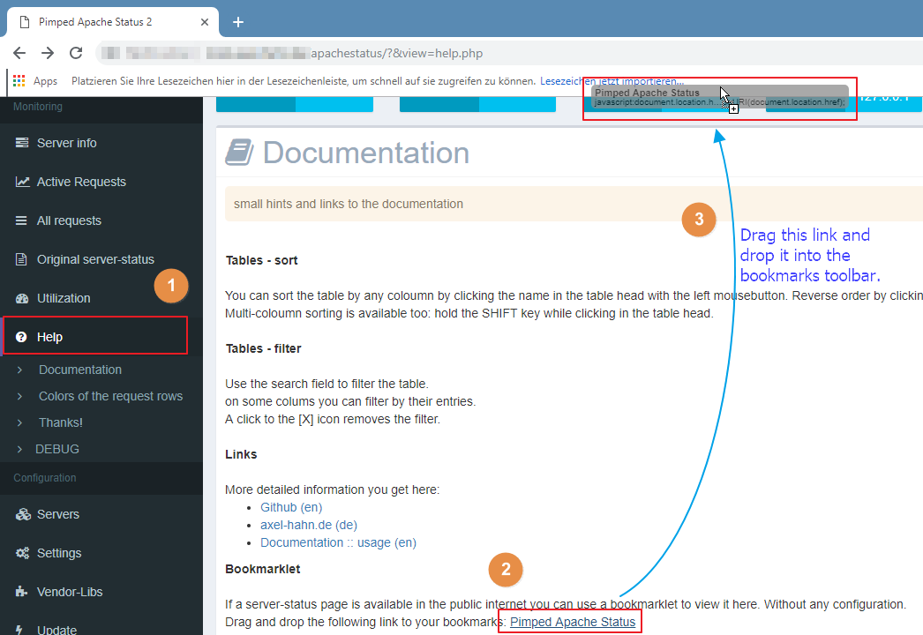Expand the Documentation submenu chevron
923x635 pixels.
[x=20, y=370]
